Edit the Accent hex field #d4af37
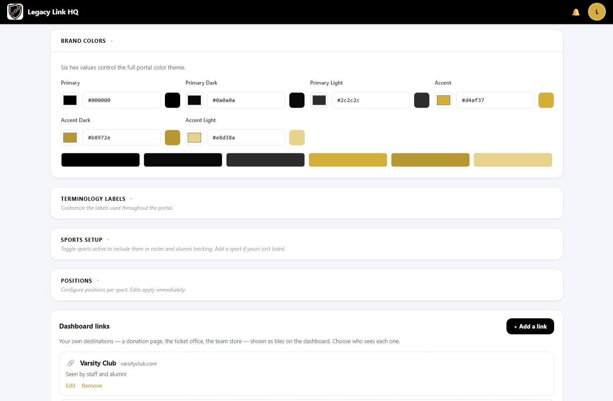This screenshot has width=613, height=401. click(495, 100)
